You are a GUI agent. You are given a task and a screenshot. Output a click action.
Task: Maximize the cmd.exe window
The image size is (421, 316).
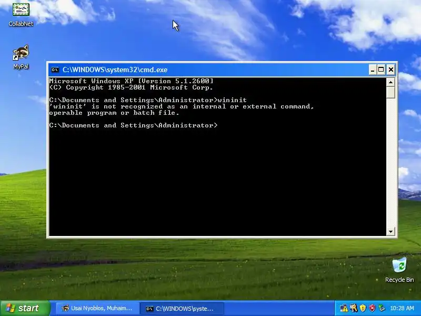[x=381, y=70]
